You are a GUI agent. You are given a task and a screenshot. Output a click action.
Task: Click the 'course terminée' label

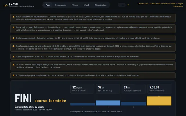(50, 101)
